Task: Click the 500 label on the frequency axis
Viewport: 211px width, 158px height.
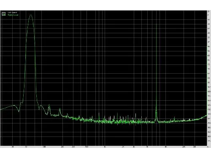Action: [87, 147]
